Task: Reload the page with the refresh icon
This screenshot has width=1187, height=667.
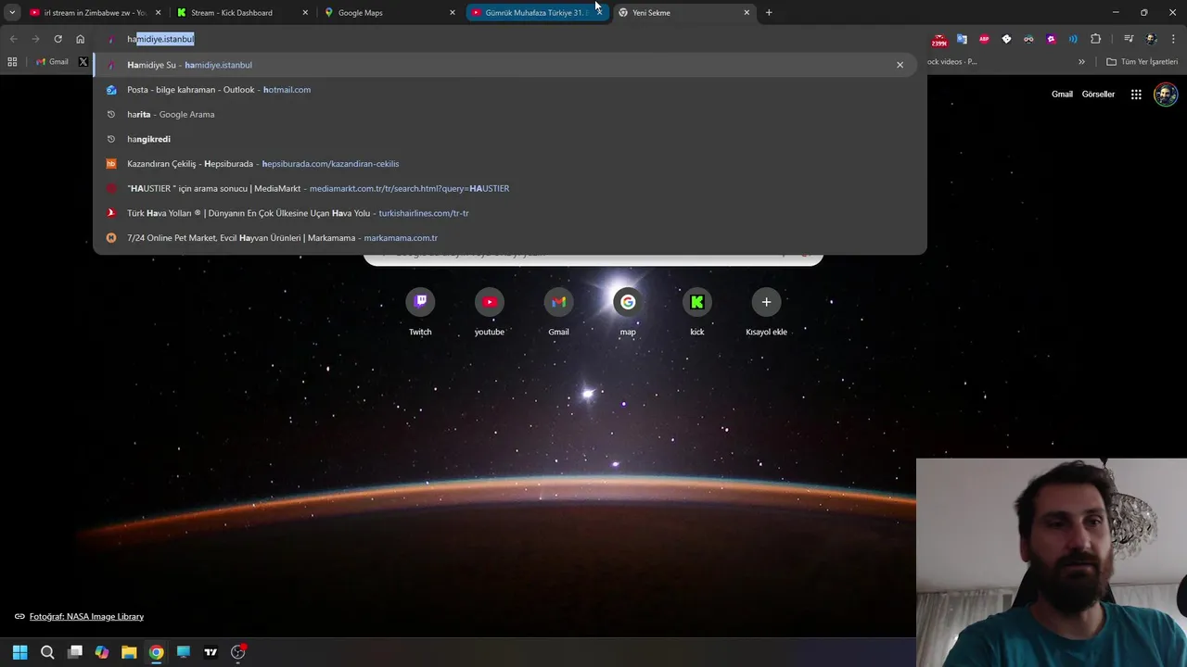Action: pos(57,39)
